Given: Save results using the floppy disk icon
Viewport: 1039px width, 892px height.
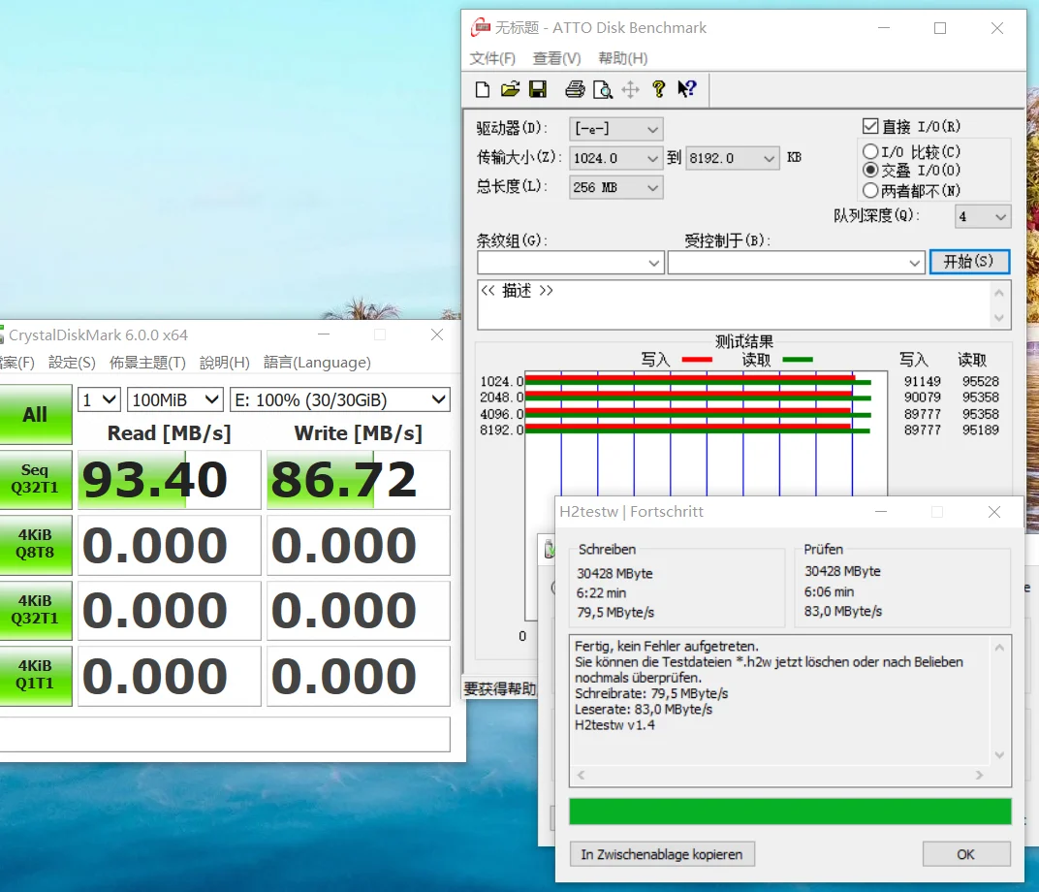Looking at the screenshot, I should pyautogui.click(x=538, y=90).
